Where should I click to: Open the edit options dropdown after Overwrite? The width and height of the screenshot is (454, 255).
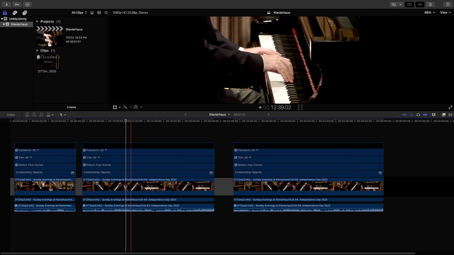[x=52, y=115]
